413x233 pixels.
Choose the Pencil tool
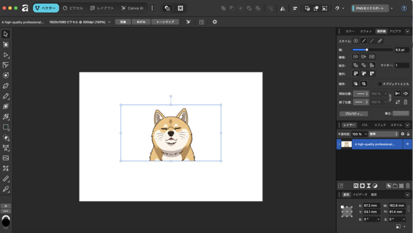[x=6, y=96]
